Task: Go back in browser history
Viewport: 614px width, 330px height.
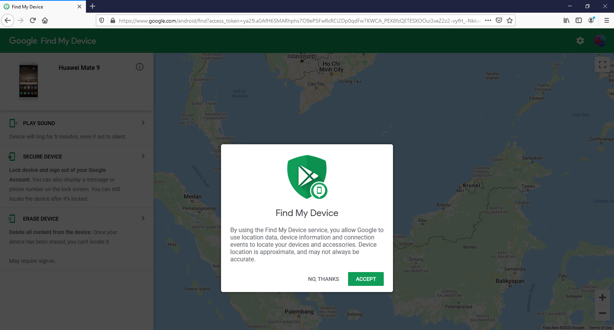Action: pyautogui.click(x=8, y=20)
